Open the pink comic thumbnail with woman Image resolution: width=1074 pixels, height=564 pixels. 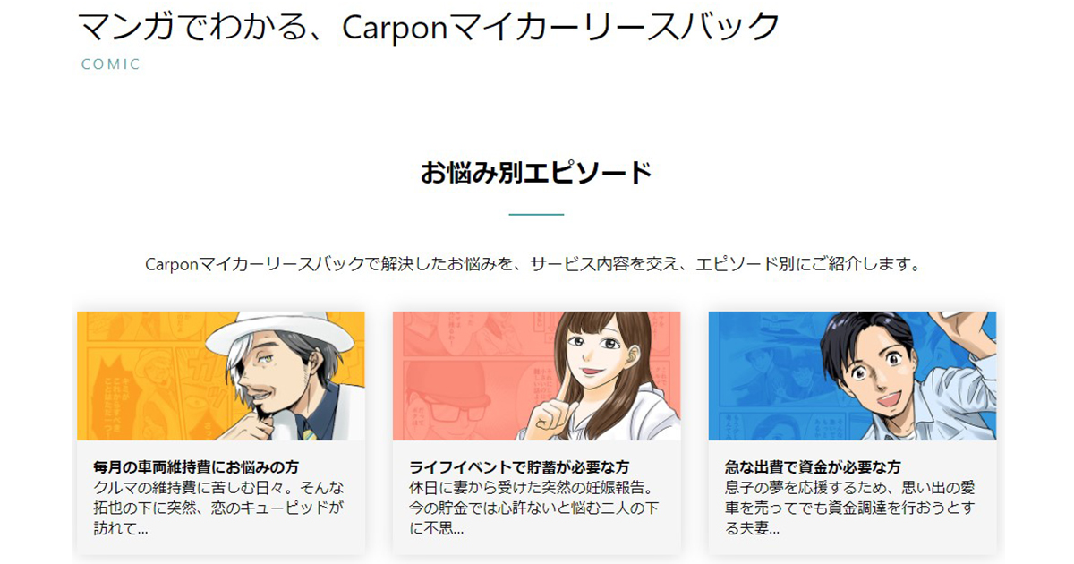[537, 376]
